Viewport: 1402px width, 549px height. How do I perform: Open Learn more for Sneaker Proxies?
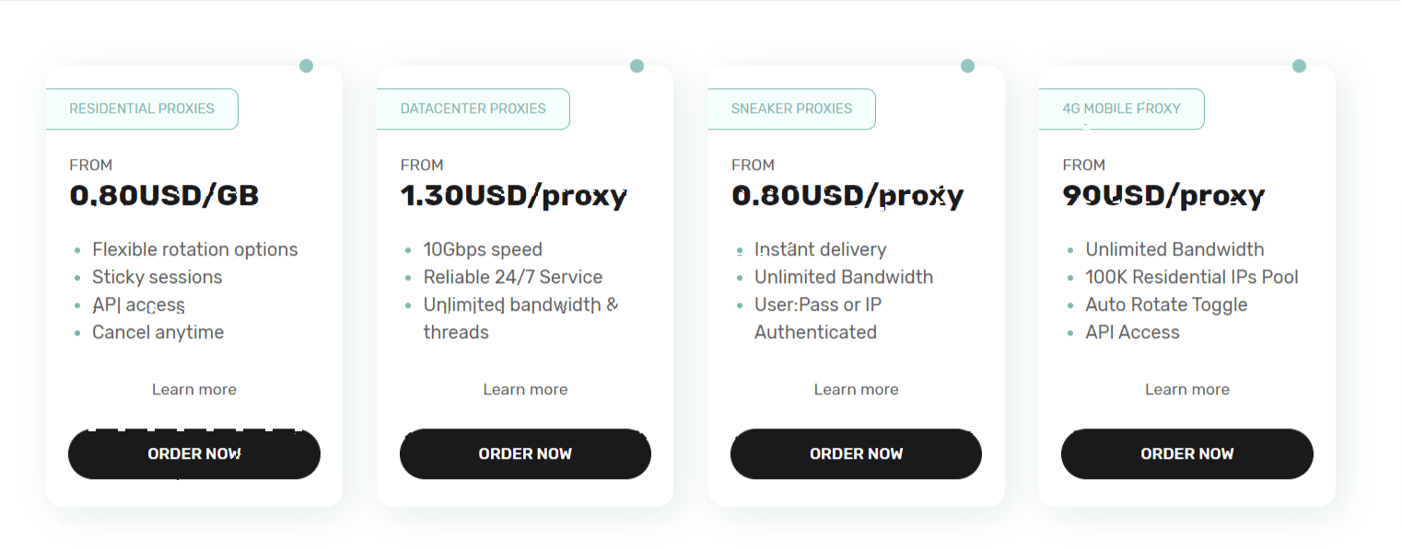(x=856, y=390)
